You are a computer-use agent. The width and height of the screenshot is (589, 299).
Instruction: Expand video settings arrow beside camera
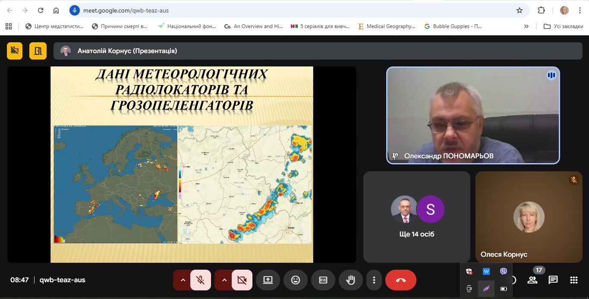pyautogui.click(x=224, y=280)
